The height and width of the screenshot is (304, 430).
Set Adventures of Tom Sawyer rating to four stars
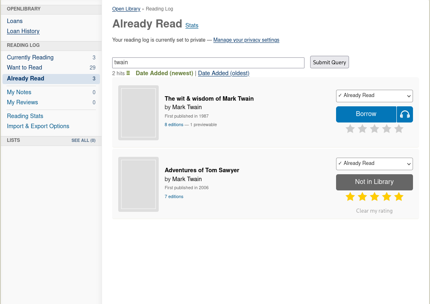pos(387,196)
